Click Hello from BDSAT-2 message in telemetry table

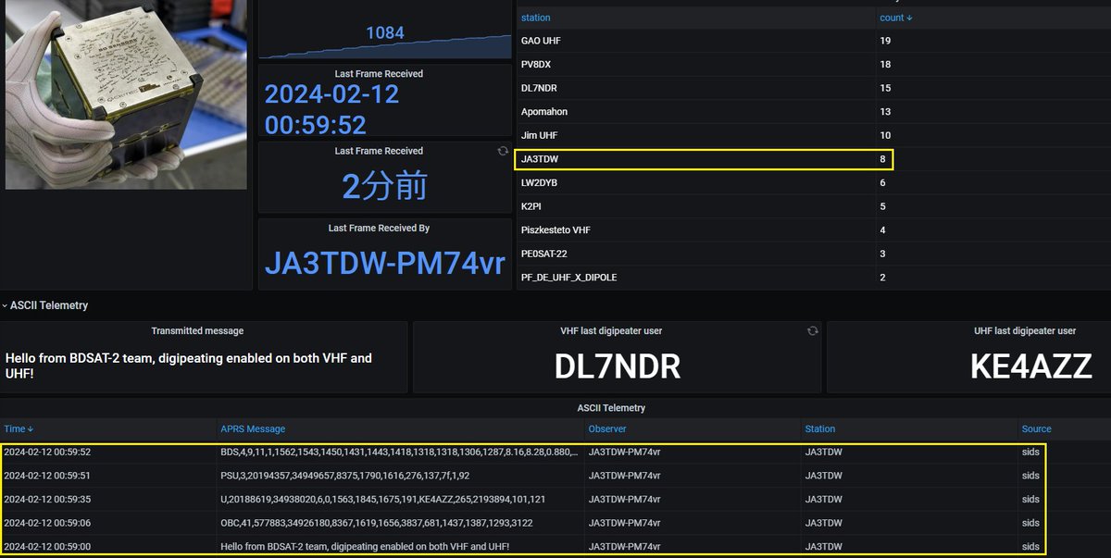pos(365,547)
